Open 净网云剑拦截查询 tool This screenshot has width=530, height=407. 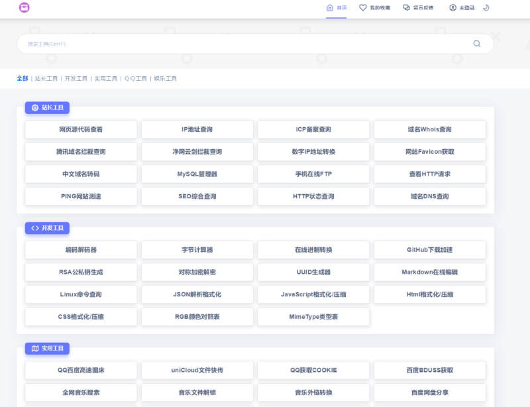coord(197,152)
